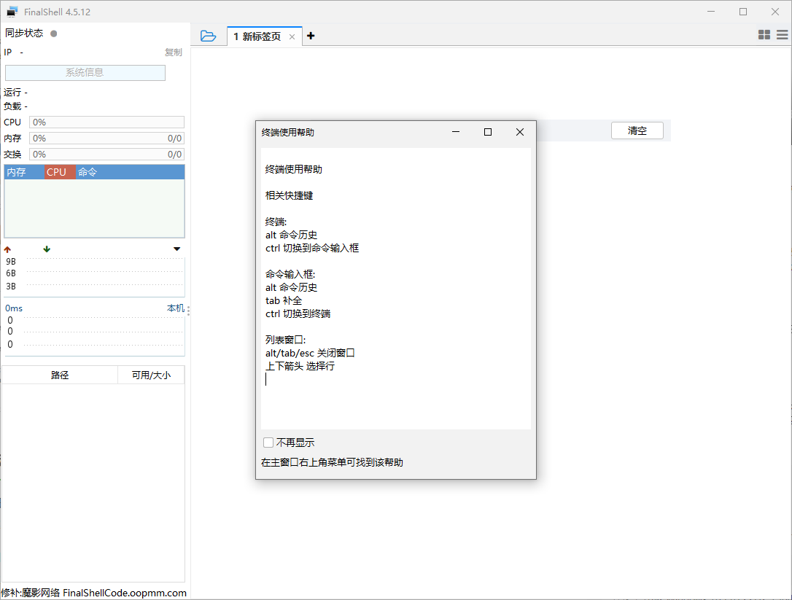Maximize the FinalShell main window

point(743,12)
